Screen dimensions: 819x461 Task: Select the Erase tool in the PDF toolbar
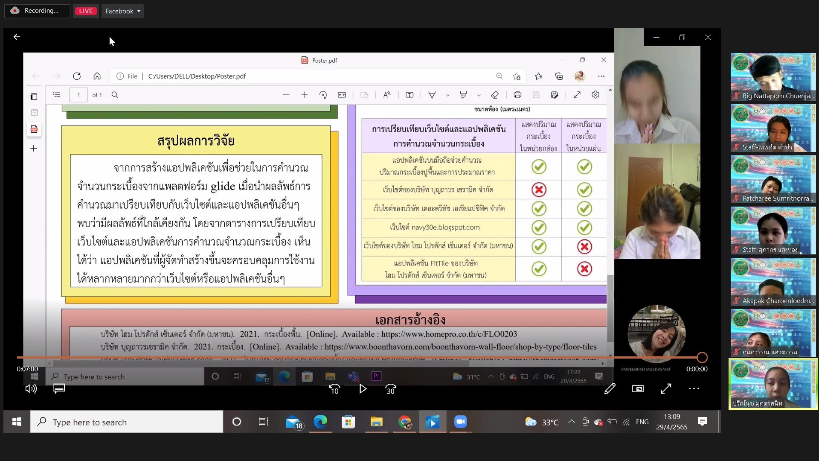(495, 95)
